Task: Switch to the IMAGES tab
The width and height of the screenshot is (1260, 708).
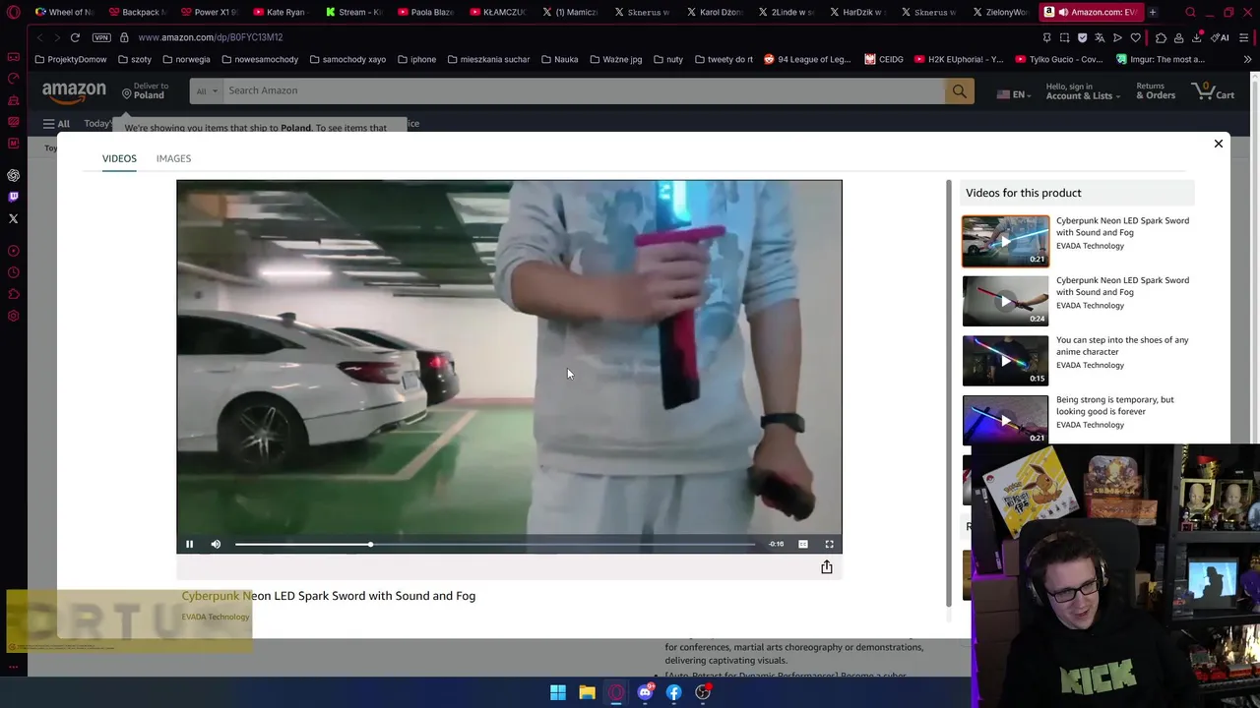Action: click(x=173, y=158)
